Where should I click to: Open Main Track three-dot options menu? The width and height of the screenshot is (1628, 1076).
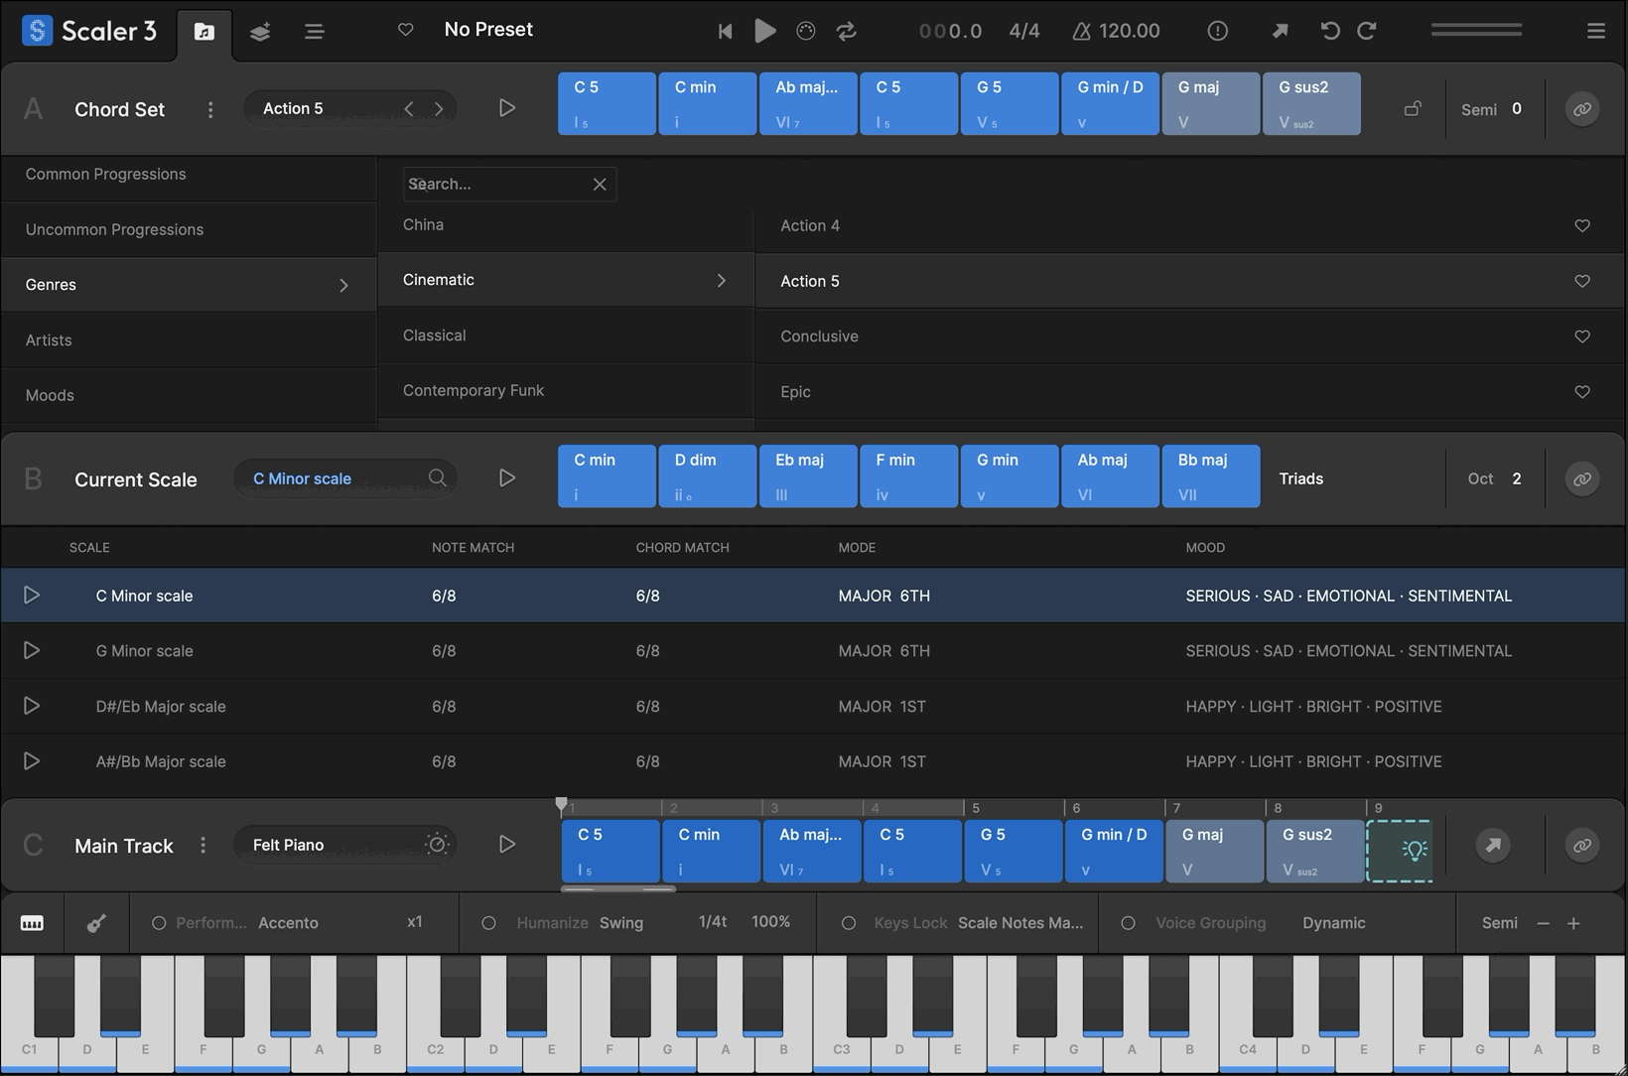[203, 845]
